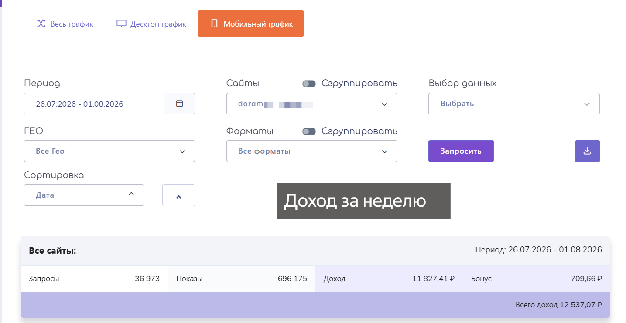Switch to the Весь трафик tab
The height and width of the screenshot is (323, 626).
pos(65,24)
